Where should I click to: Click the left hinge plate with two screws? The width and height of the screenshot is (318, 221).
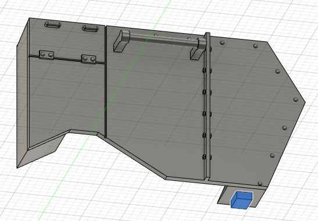point(47,55)
